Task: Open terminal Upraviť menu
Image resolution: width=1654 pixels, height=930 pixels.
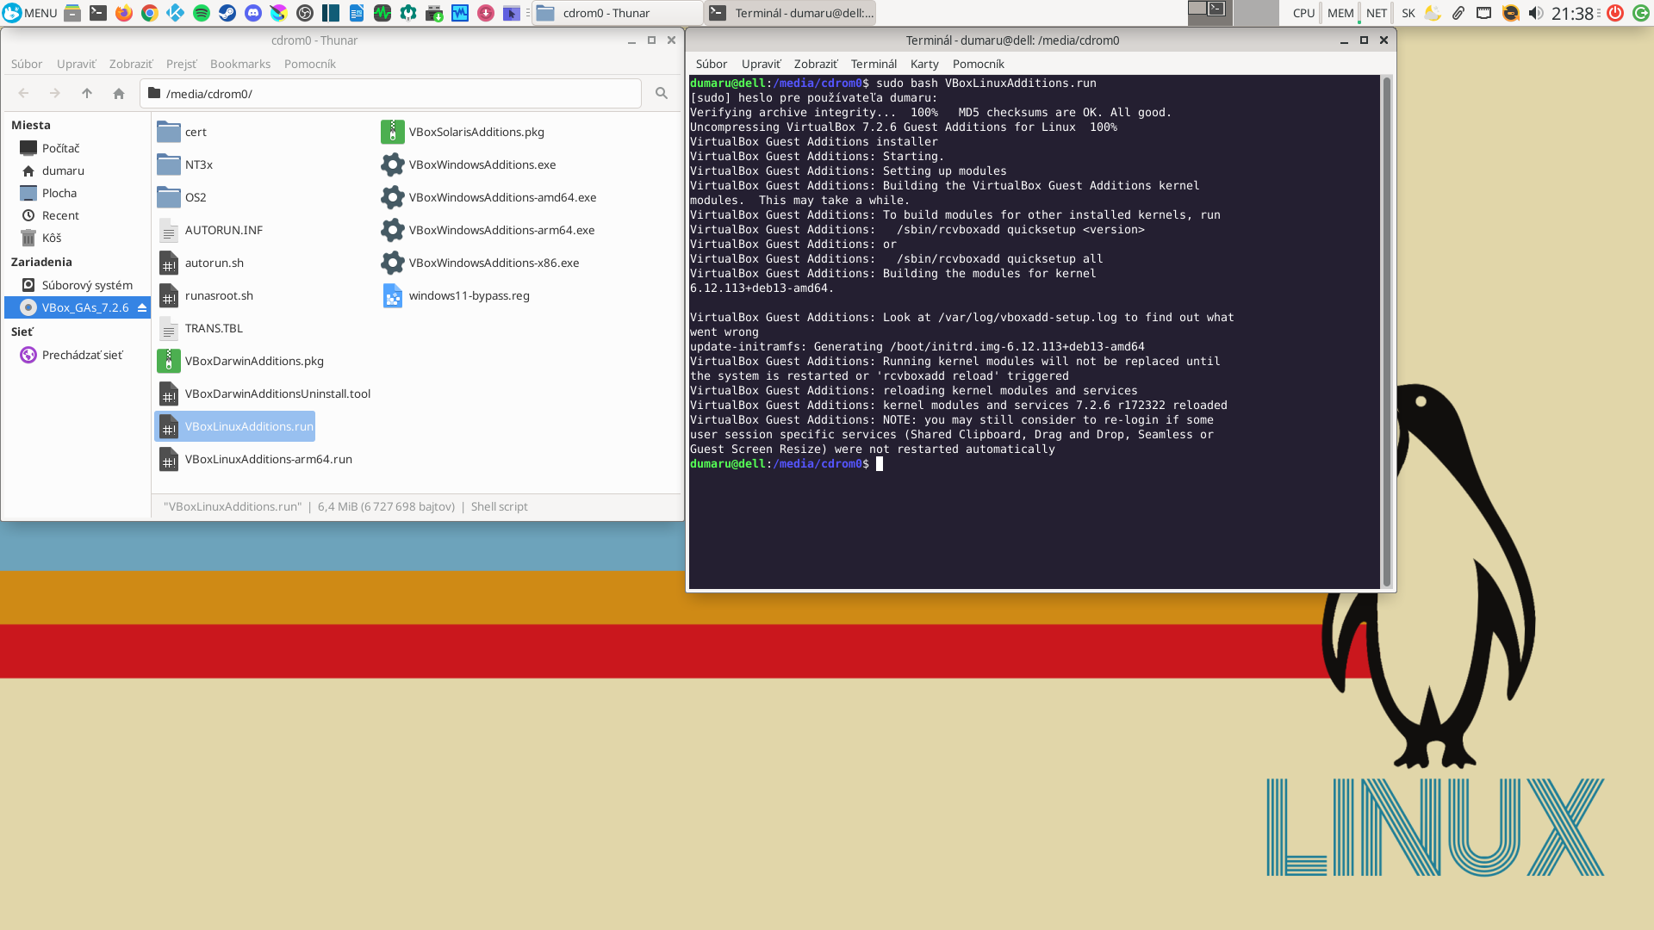Action: click(x=762, y=64)
